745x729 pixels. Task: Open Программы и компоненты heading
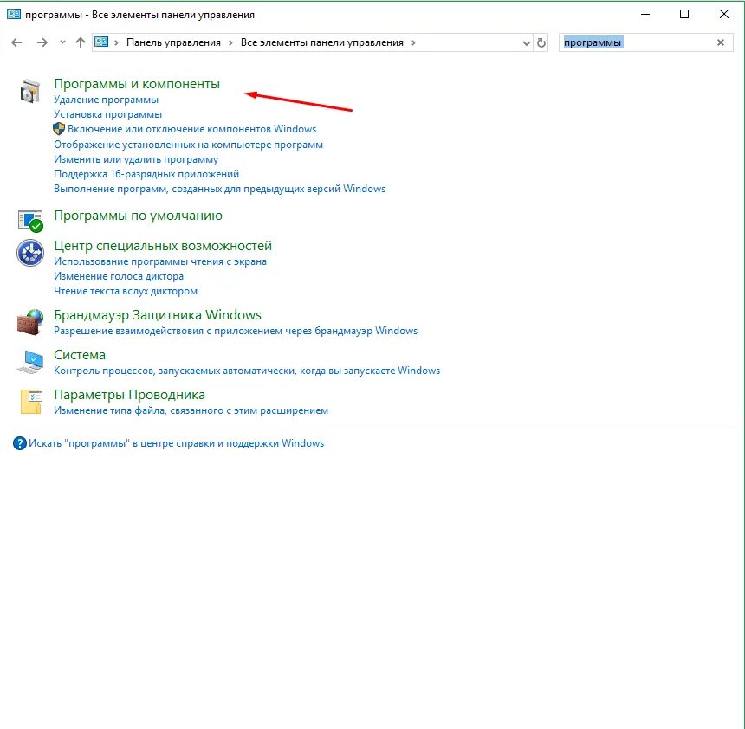[x=137, y=84]
